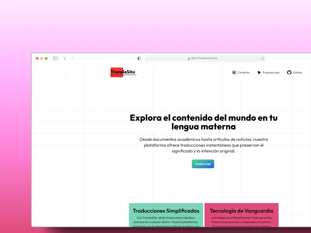This screenshot has height=233, width=311.
Task: Toggle the browser sidebar icon
Action: pyautogui.click(x=55, y=59)
